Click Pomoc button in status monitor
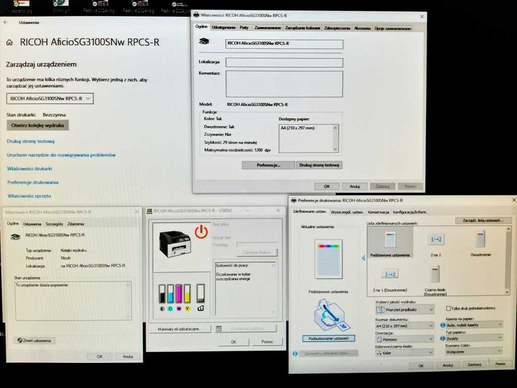Image resolution: width=517 pixels, height=388 pixels. click(x=267, y=341)
